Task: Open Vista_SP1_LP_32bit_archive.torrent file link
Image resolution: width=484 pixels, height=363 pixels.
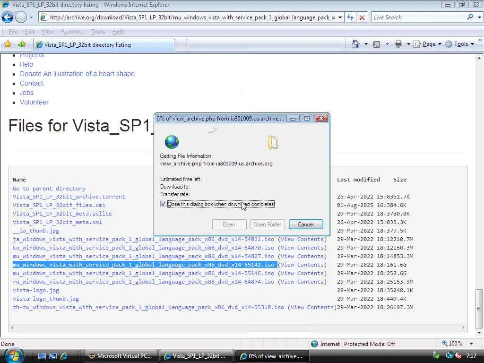Action: (x=69, y=197)
